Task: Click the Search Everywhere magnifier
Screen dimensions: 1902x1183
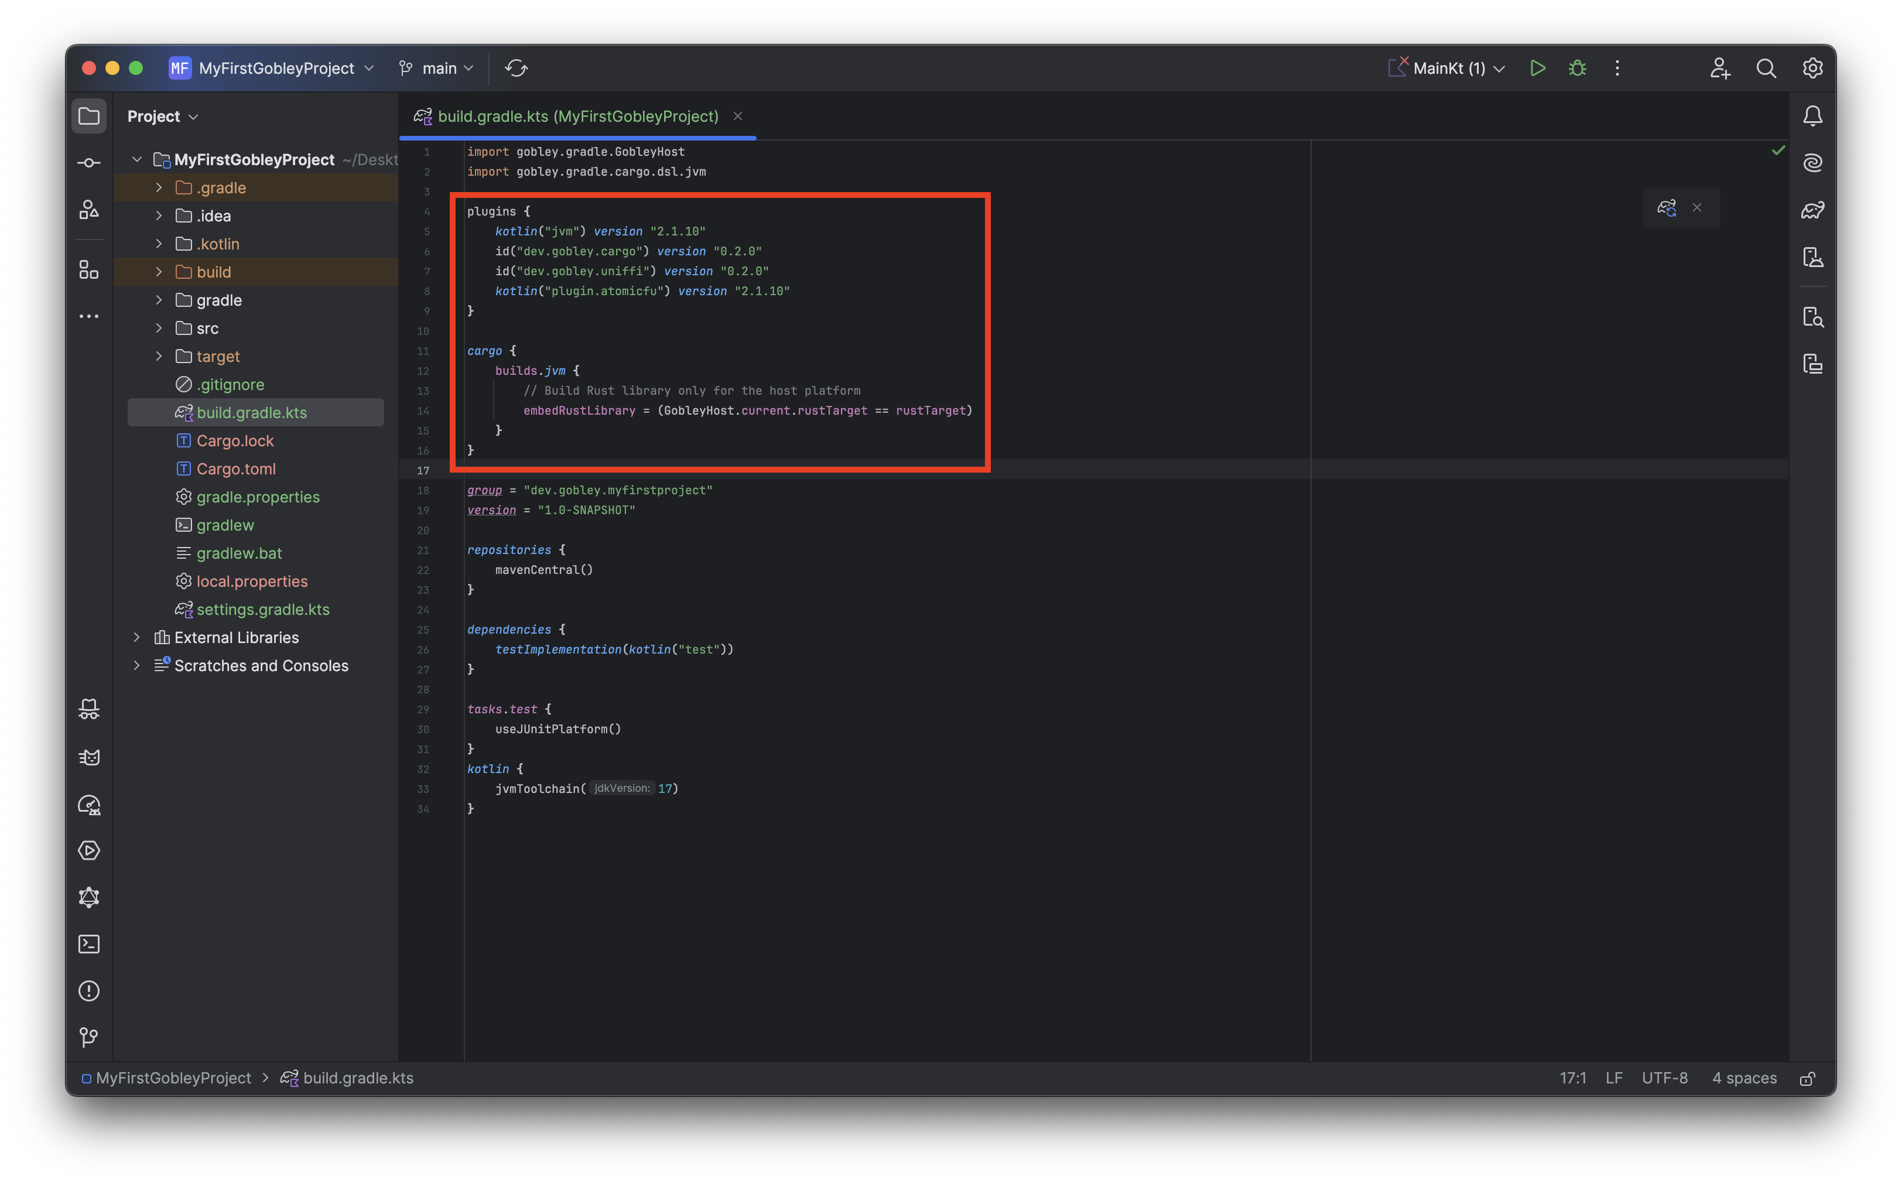Action: pos(1766,68)
